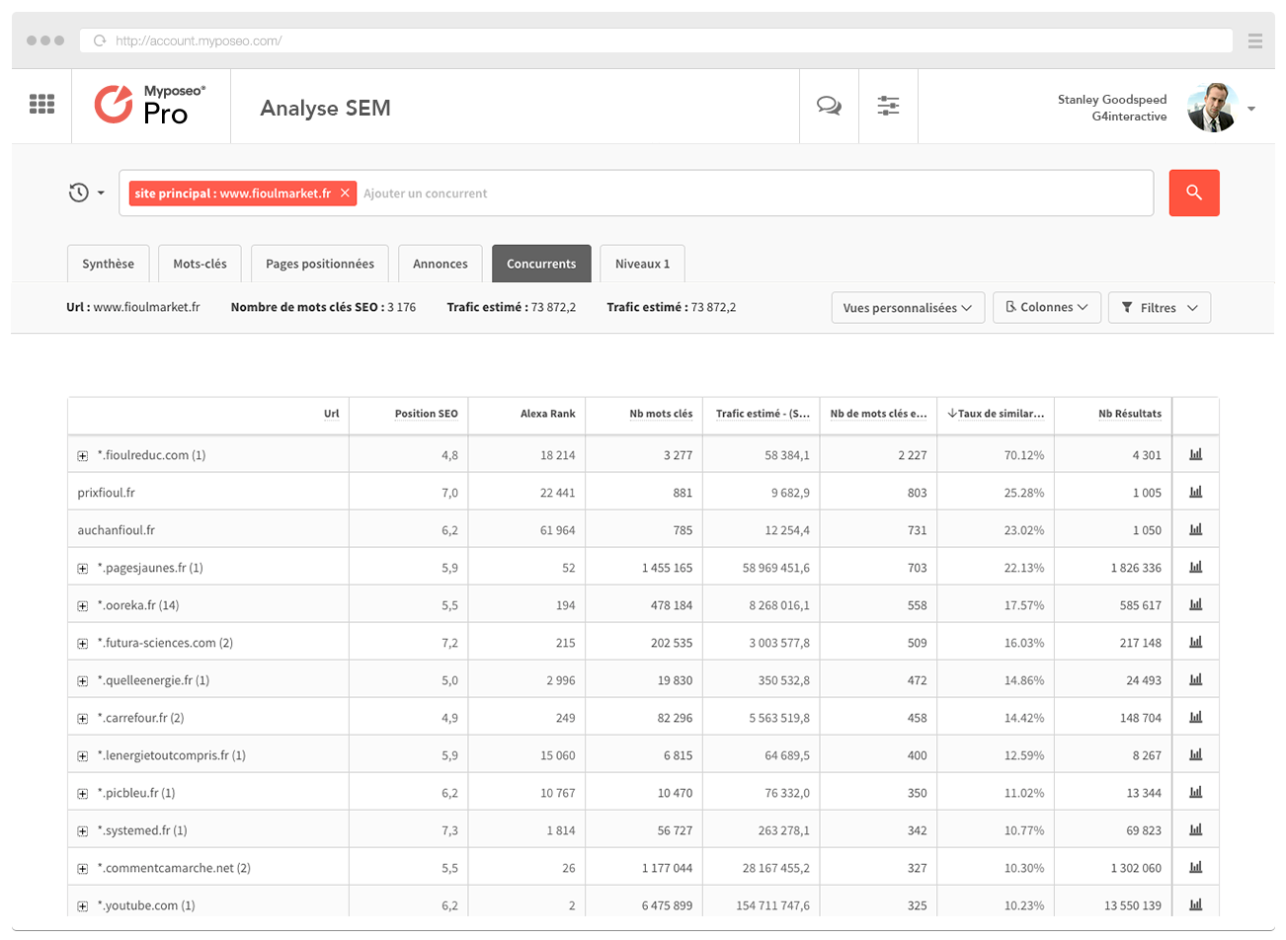
Task: Open chart icon for systemed.fr row
Action: 1196,829
